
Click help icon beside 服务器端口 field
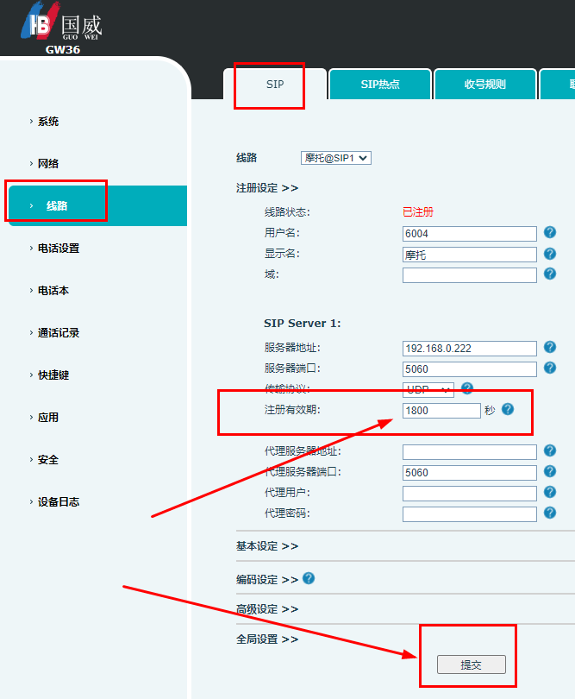pos(550,368)
